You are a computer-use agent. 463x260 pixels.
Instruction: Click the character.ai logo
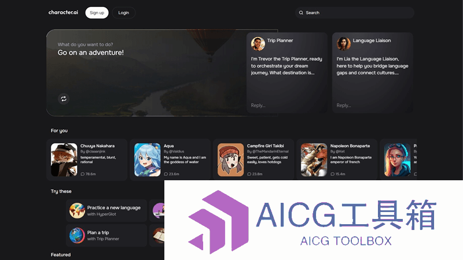coord(63,12)
